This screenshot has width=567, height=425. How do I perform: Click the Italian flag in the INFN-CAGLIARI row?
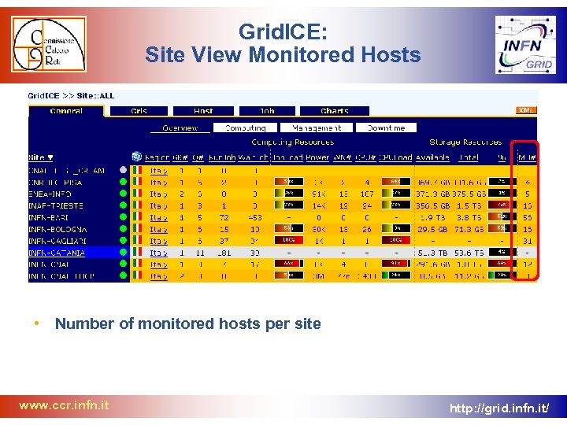pos(137,240)
